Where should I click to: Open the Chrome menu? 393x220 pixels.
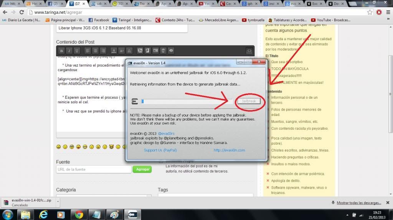coord(388,12)
